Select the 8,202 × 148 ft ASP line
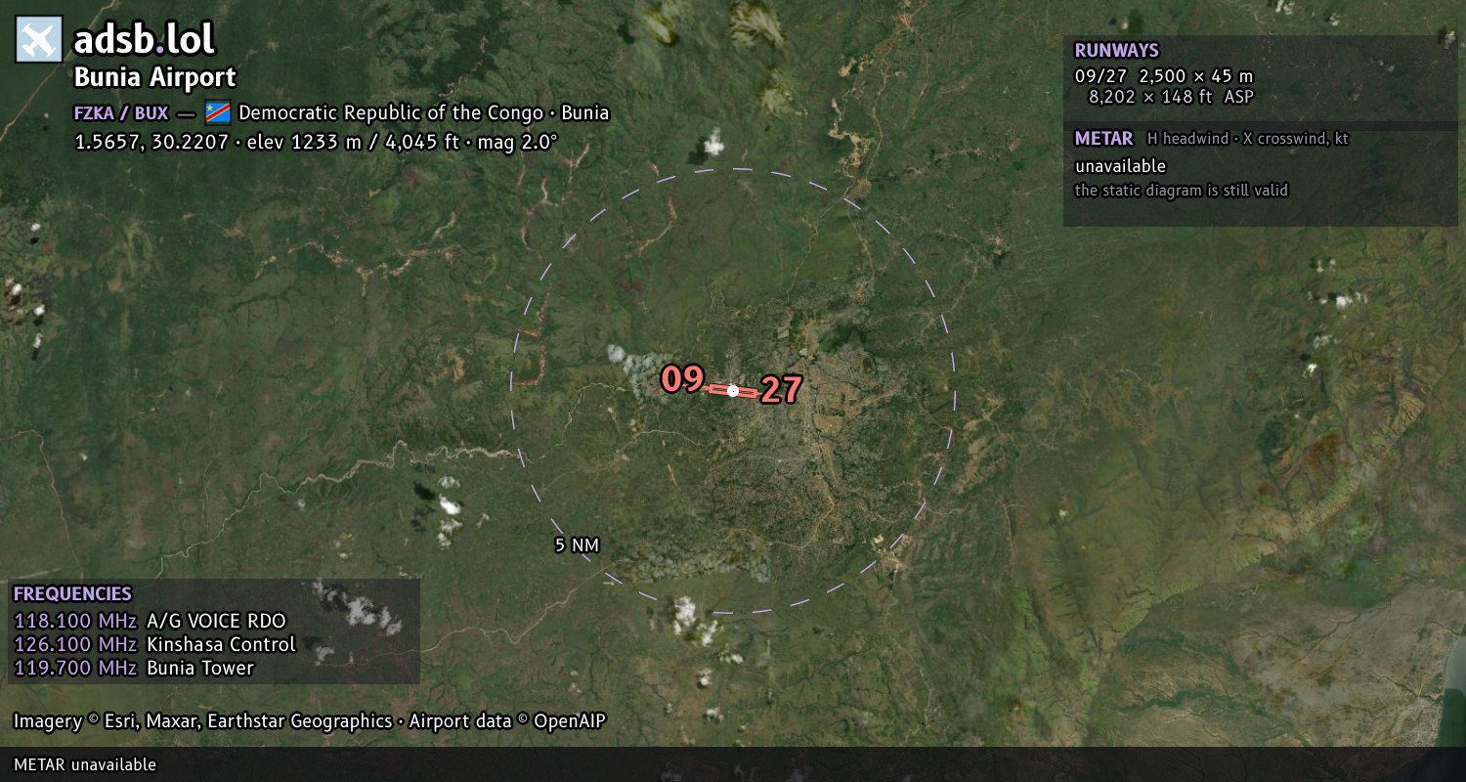This screenshot has height=782, width=1466. point(1171,97)
